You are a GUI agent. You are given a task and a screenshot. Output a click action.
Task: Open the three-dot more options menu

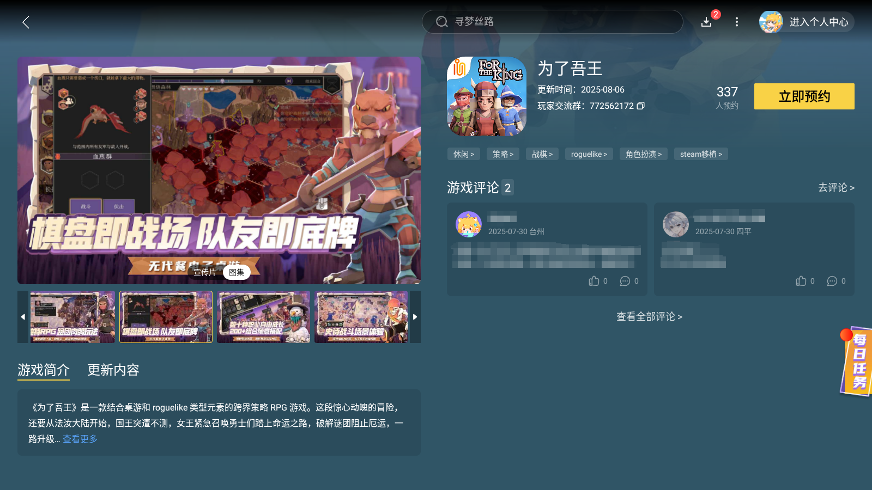coord(737,22)
